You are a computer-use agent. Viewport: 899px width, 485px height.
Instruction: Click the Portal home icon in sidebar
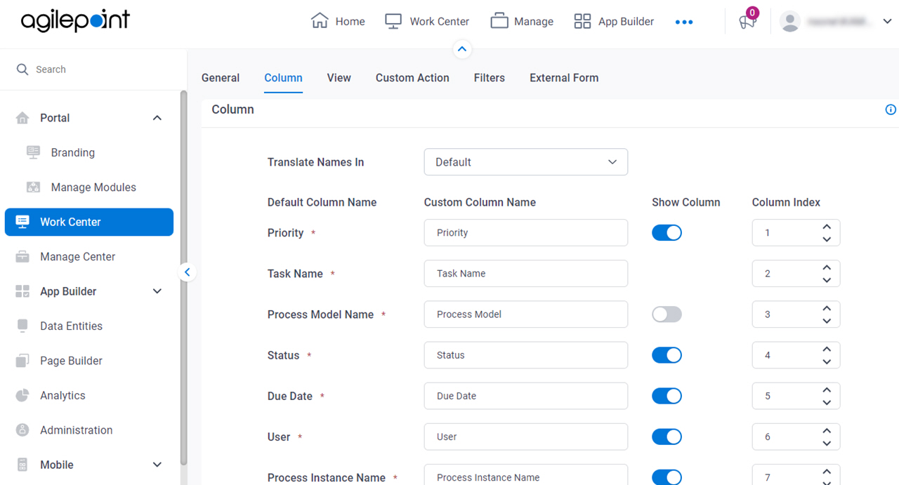(22, 118)
